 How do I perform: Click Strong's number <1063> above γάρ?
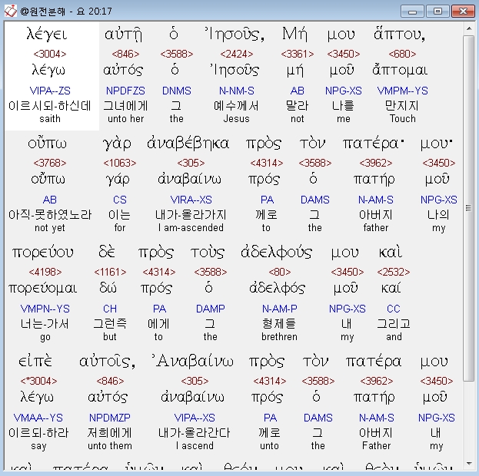click(x=120, y=164)
